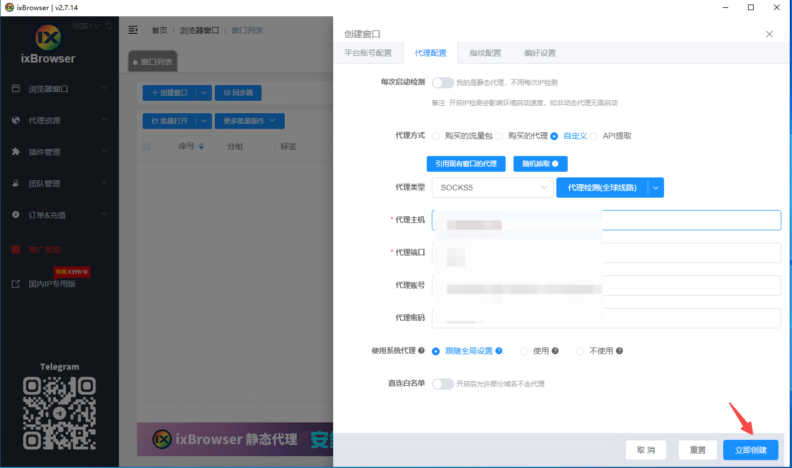Click the search icon in sidebar header

[x=108, y=26]
